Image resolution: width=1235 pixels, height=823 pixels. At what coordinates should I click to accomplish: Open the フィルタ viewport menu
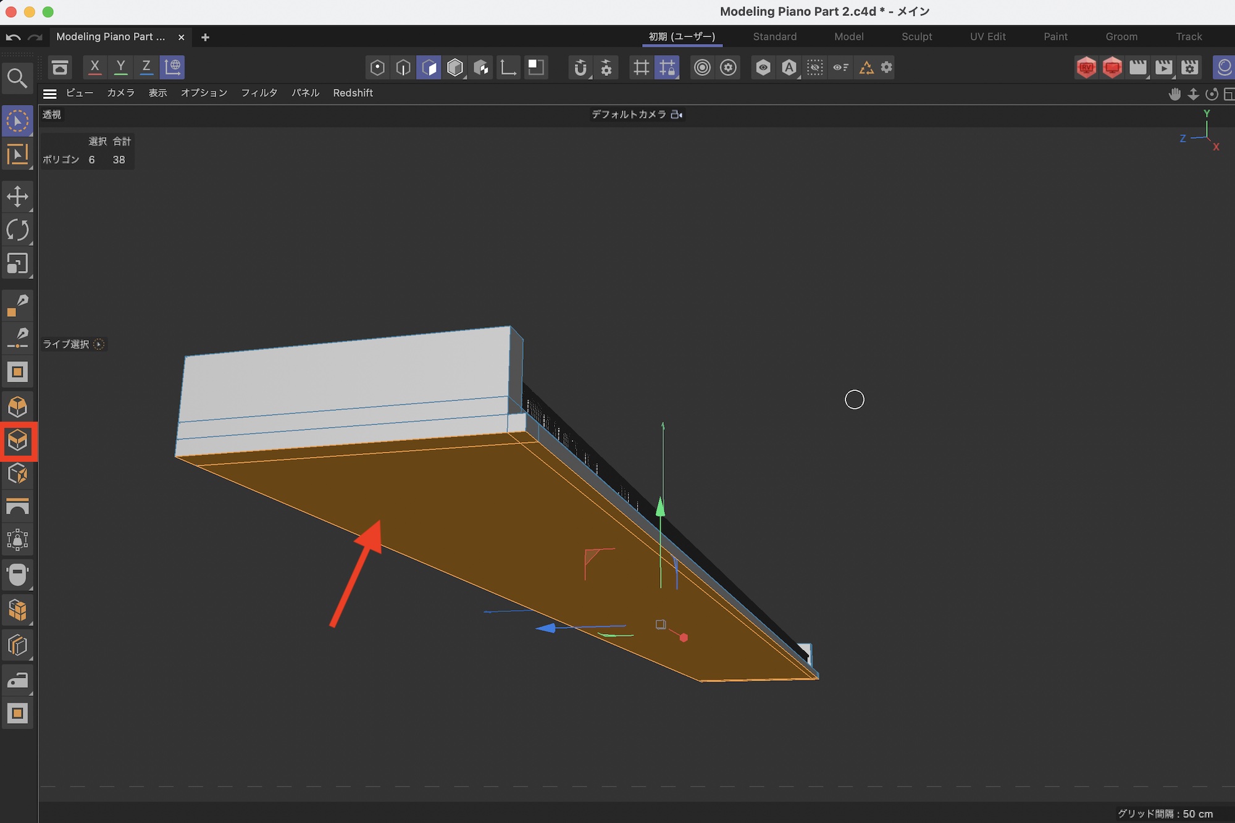[x=259, y=93]
